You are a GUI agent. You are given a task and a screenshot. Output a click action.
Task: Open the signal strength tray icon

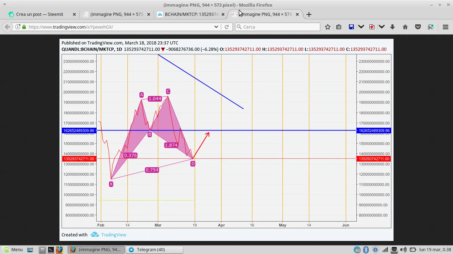tap(385, 250)
